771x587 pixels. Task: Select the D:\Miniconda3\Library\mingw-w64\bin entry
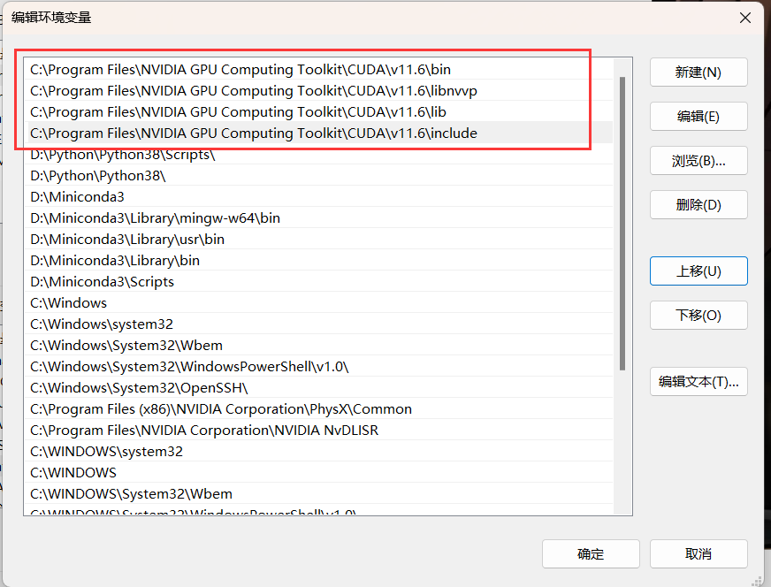[320, 217]
